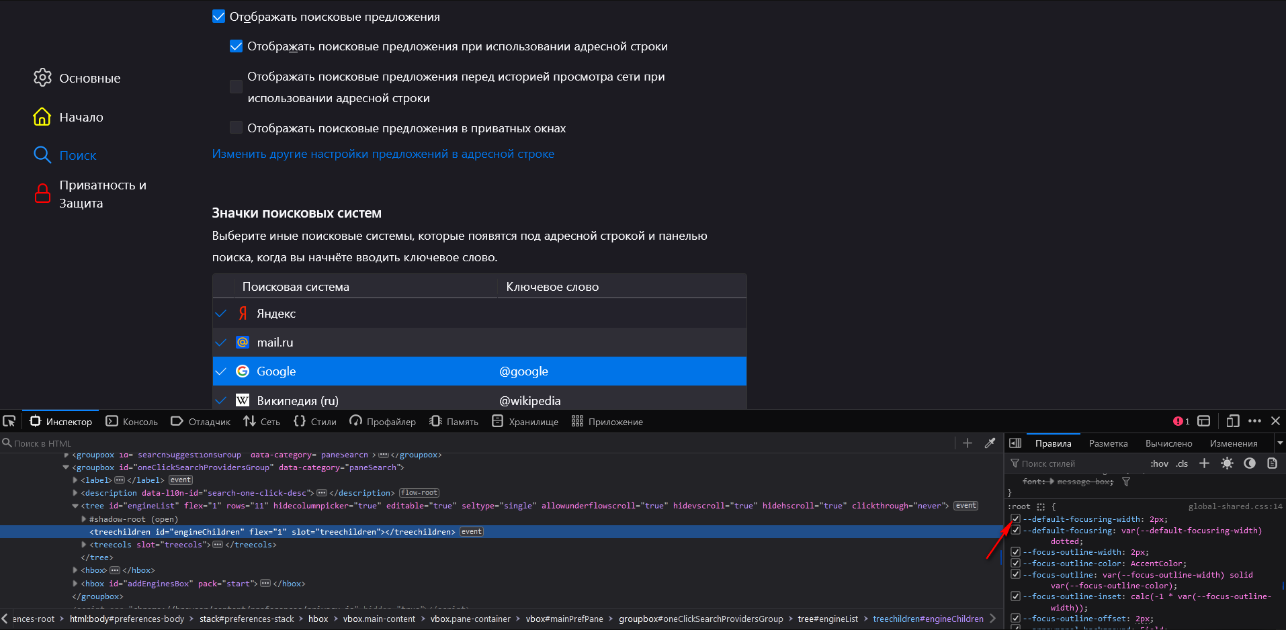Screen dimensions: 1286x630
Task: Activate the element picker tool
Action: 9,421
